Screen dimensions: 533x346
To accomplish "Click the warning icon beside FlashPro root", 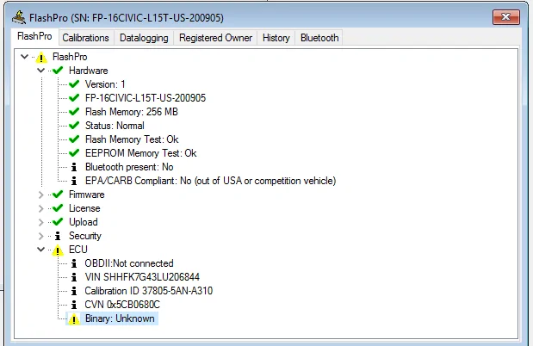I will click(41, 57).
